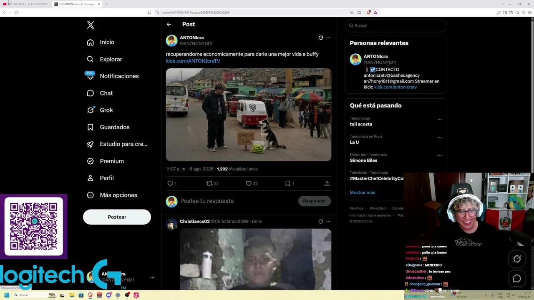Click the zoom magnifier icon in address bar

[352, 12]
